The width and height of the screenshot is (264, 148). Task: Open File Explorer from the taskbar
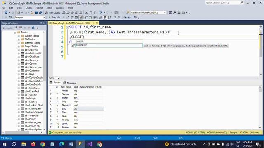[x=24, y=144]
